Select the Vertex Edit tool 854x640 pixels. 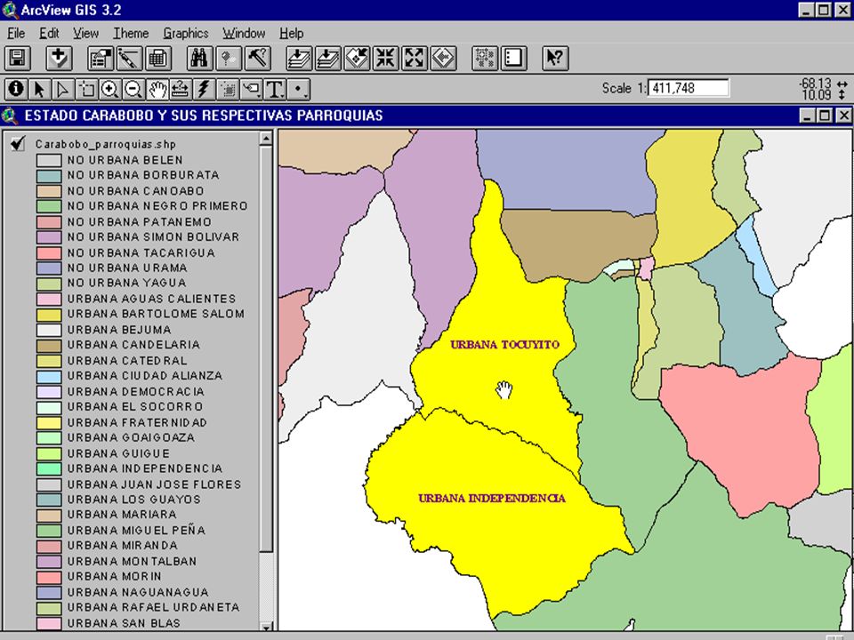tap(62, 89)
